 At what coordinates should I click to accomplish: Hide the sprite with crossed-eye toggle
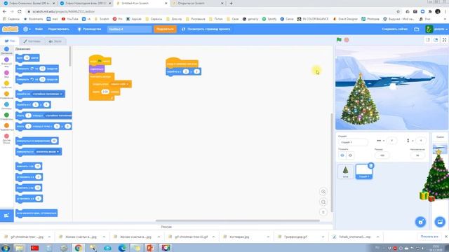tap(350, 155)
